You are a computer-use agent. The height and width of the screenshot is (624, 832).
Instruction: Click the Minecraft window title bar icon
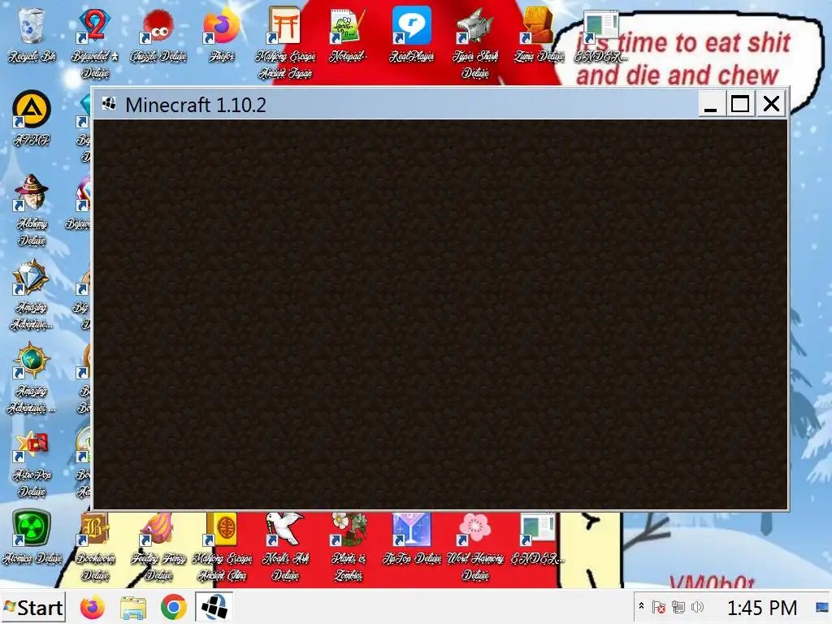coord(109,103)
